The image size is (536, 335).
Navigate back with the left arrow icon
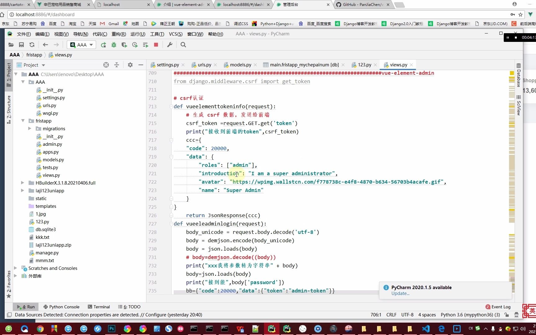[45, 45]
